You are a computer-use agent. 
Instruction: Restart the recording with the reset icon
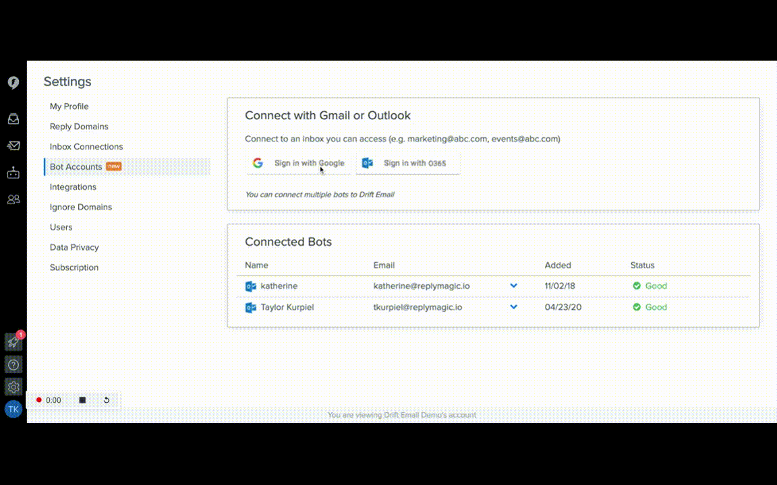pyautogui.click(x=107, y=400)
